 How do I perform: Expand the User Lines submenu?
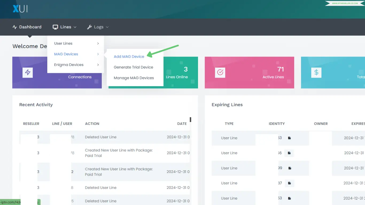(x=76, y=43)
